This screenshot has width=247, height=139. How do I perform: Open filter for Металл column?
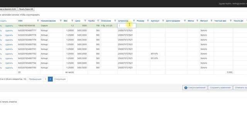tap(211, 21)
